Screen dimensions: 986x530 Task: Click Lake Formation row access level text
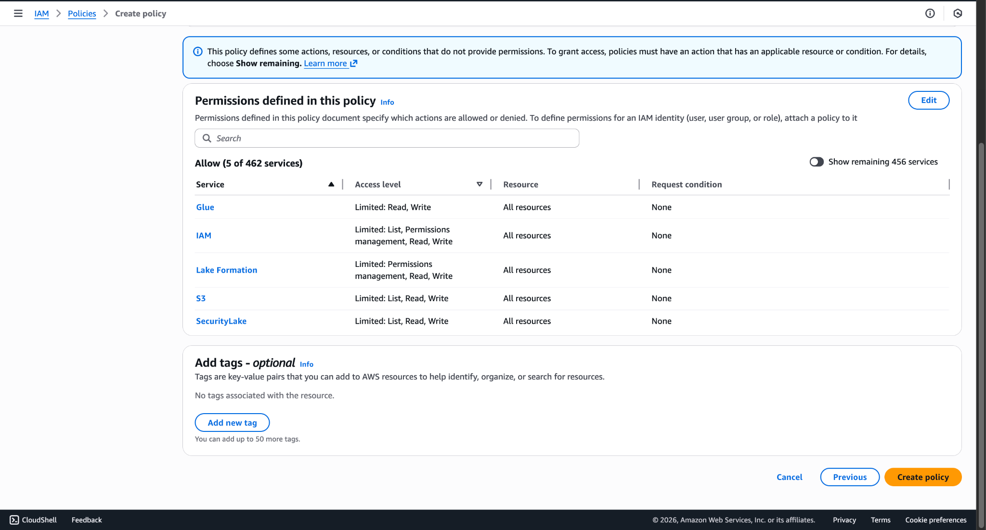click(403, 270)
